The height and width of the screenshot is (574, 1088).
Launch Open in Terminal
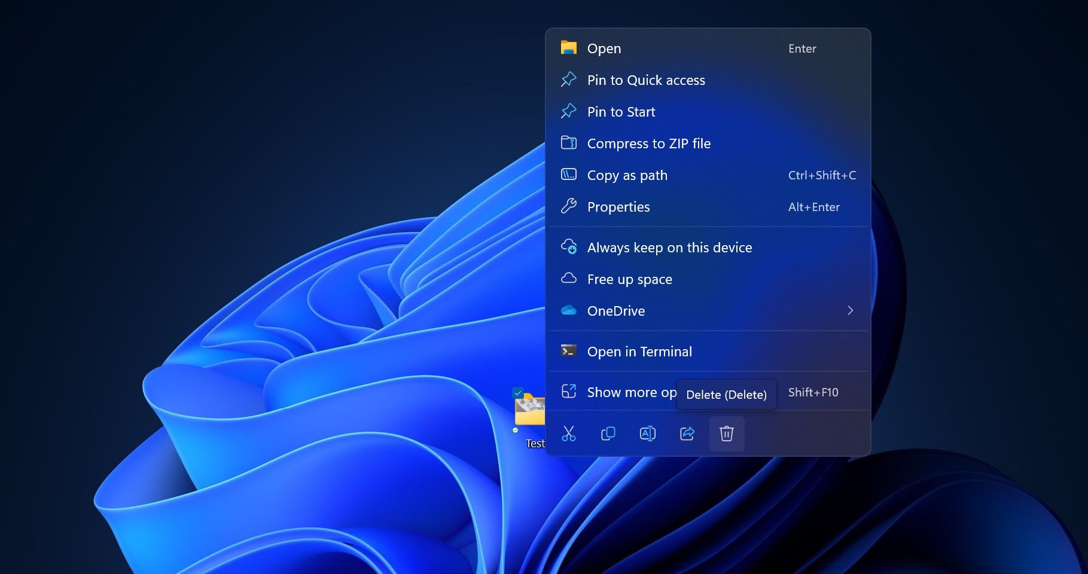pyautogui.click(x=639, y=352)
